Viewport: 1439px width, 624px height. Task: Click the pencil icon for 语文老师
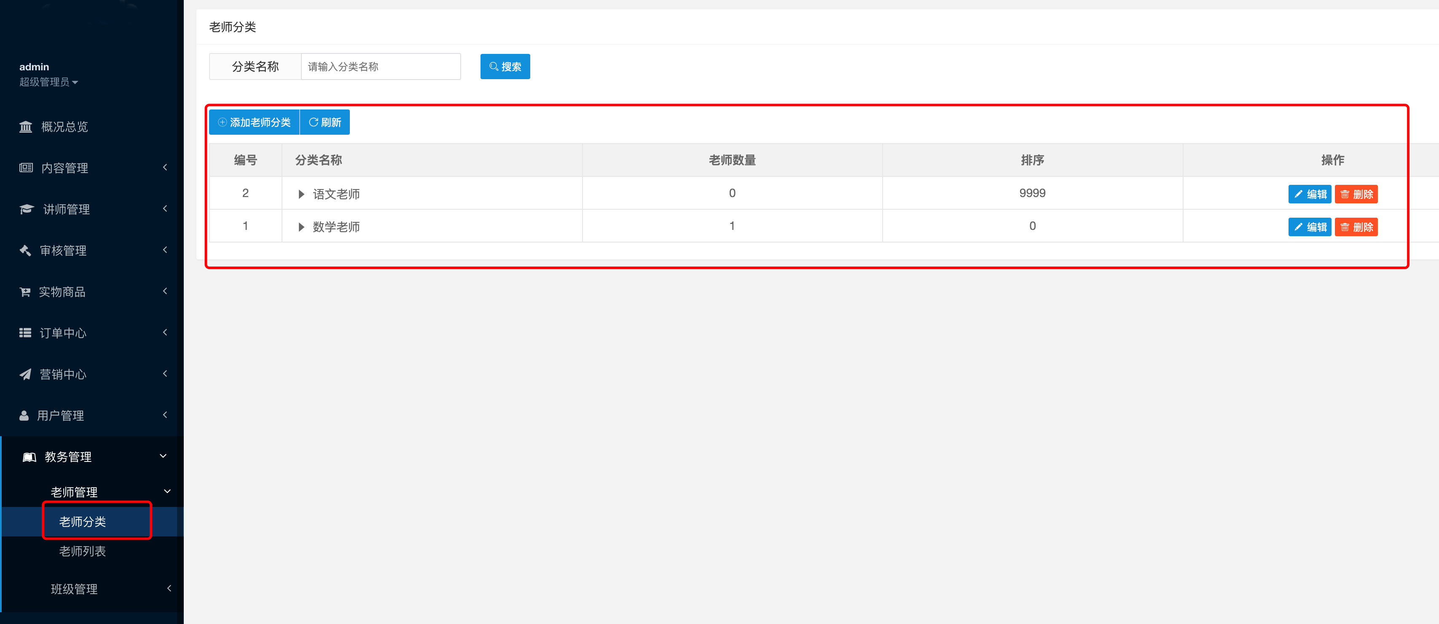pyautogui.click(x=1298, y=194)
